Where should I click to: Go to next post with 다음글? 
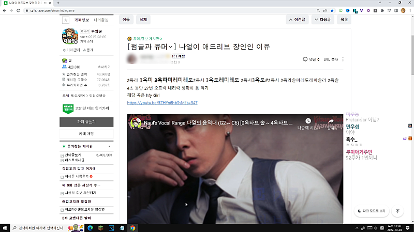click(322, 20)
